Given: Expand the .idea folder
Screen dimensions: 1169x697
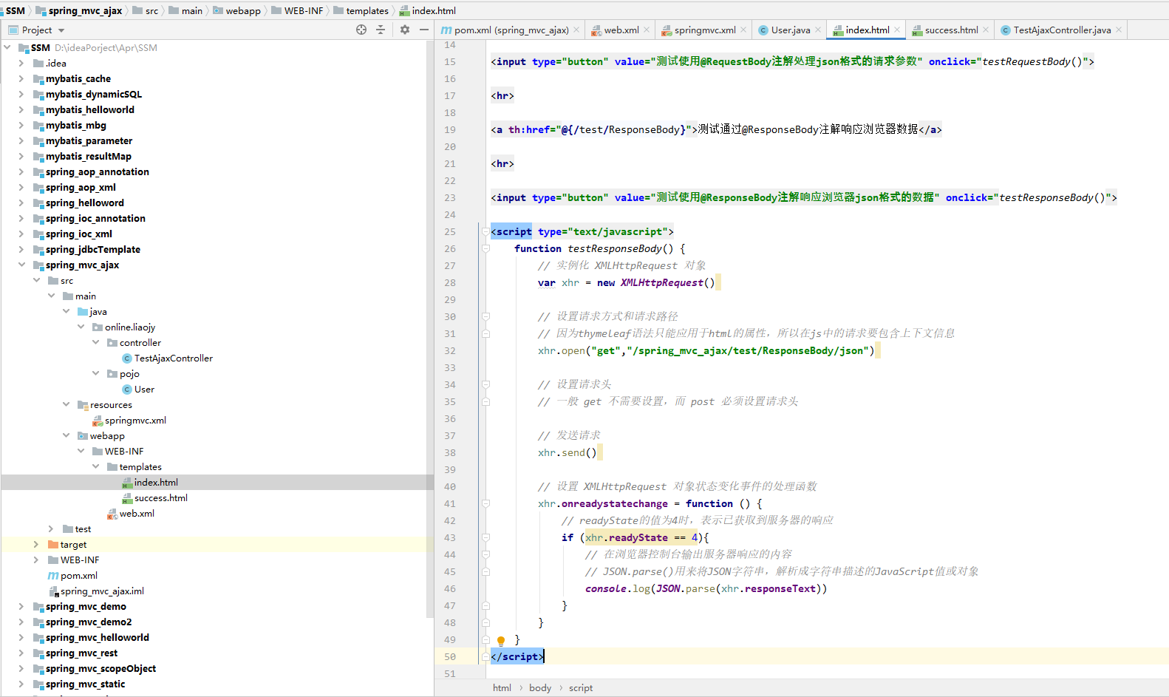Looking at the screenshot, I should click(x=21, y=63).
